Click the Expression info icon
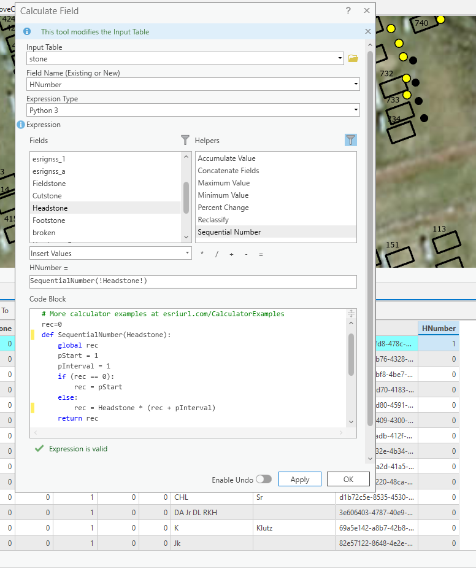 coord(21,125)
